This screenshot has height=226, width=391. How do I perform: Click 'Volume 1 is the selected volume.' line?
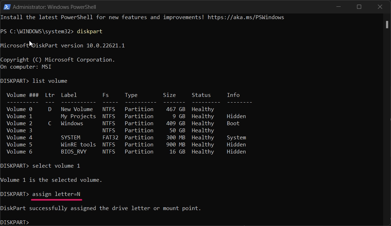tap(51, 180)
